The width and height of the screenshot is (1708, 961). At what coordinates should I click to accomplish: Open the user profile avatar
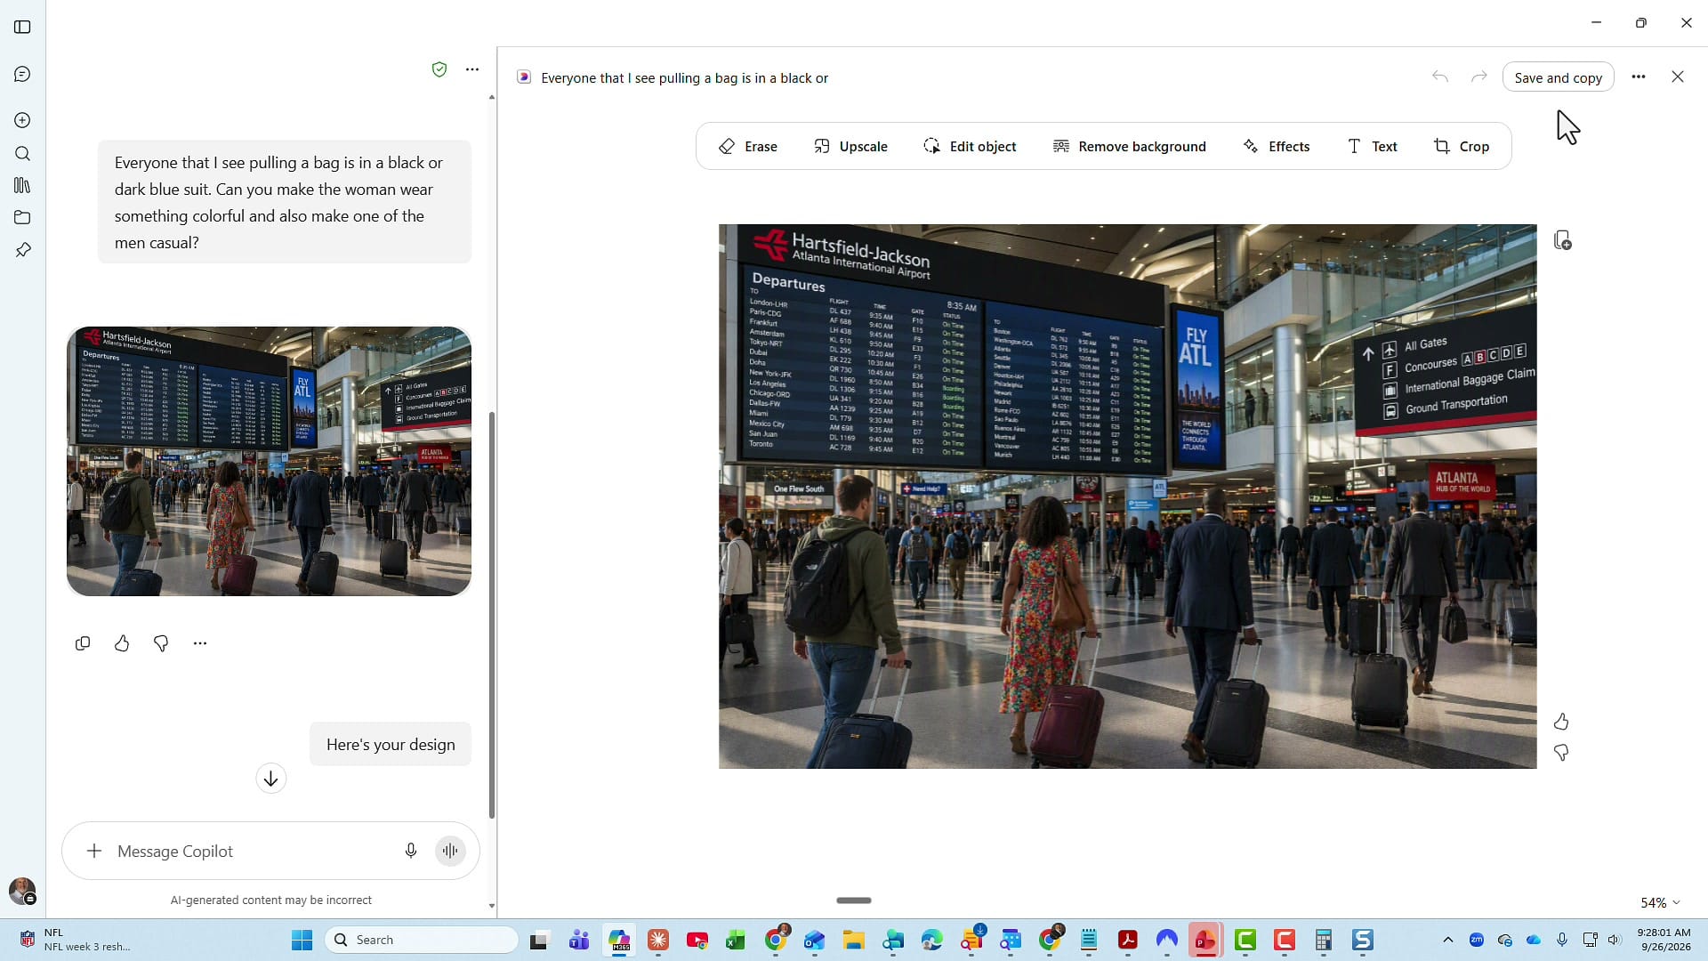pos(22,890)
